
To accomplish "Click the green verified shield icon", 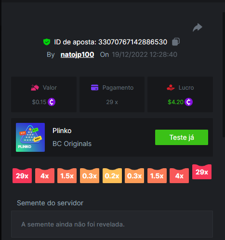I will coord(47,42).
